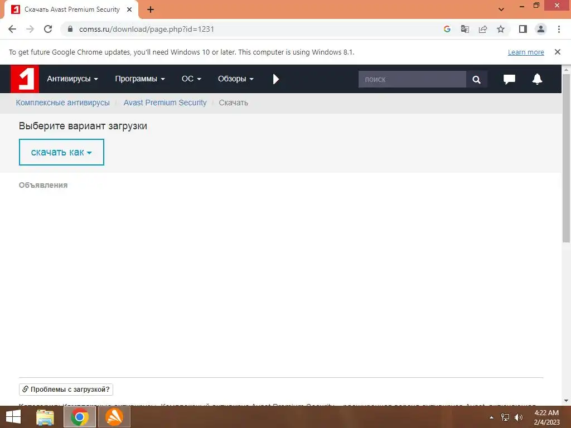Image resolution: width=571 pixels, height=428 pixels.
Task: Open the Антивирусы menu
Action: tap(72, 79)
